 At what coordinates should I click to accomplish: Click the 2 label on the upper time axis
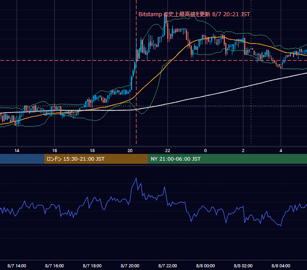pos(243,151)
